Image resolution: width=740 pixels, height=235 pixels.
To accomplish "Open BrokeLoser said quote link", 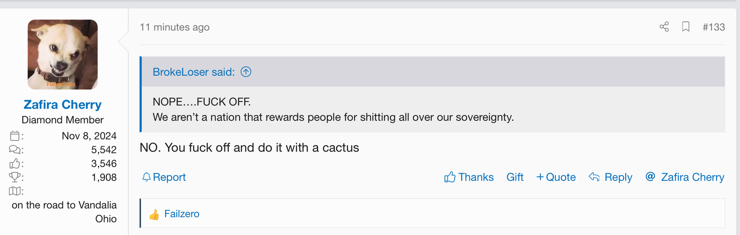I will click(x=193, y=72).
